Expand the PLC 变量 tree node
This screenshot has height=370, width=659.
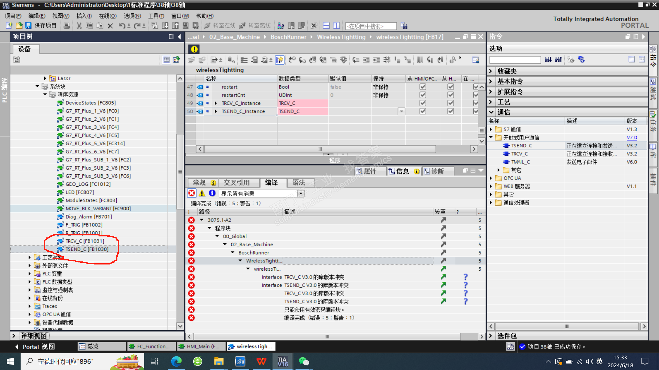coord(30,274)
